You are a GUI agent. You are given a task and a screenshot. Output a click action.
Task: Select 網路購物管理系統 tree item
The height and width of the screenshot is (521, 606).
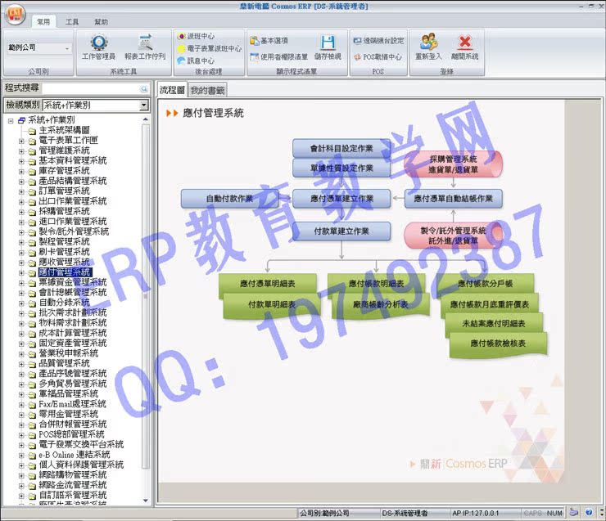coord(72,475)
